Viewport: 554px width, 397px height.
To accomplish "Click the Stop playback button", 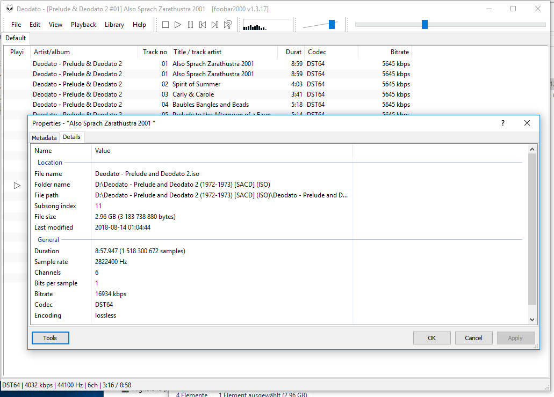I will click(x=166, y=25).
